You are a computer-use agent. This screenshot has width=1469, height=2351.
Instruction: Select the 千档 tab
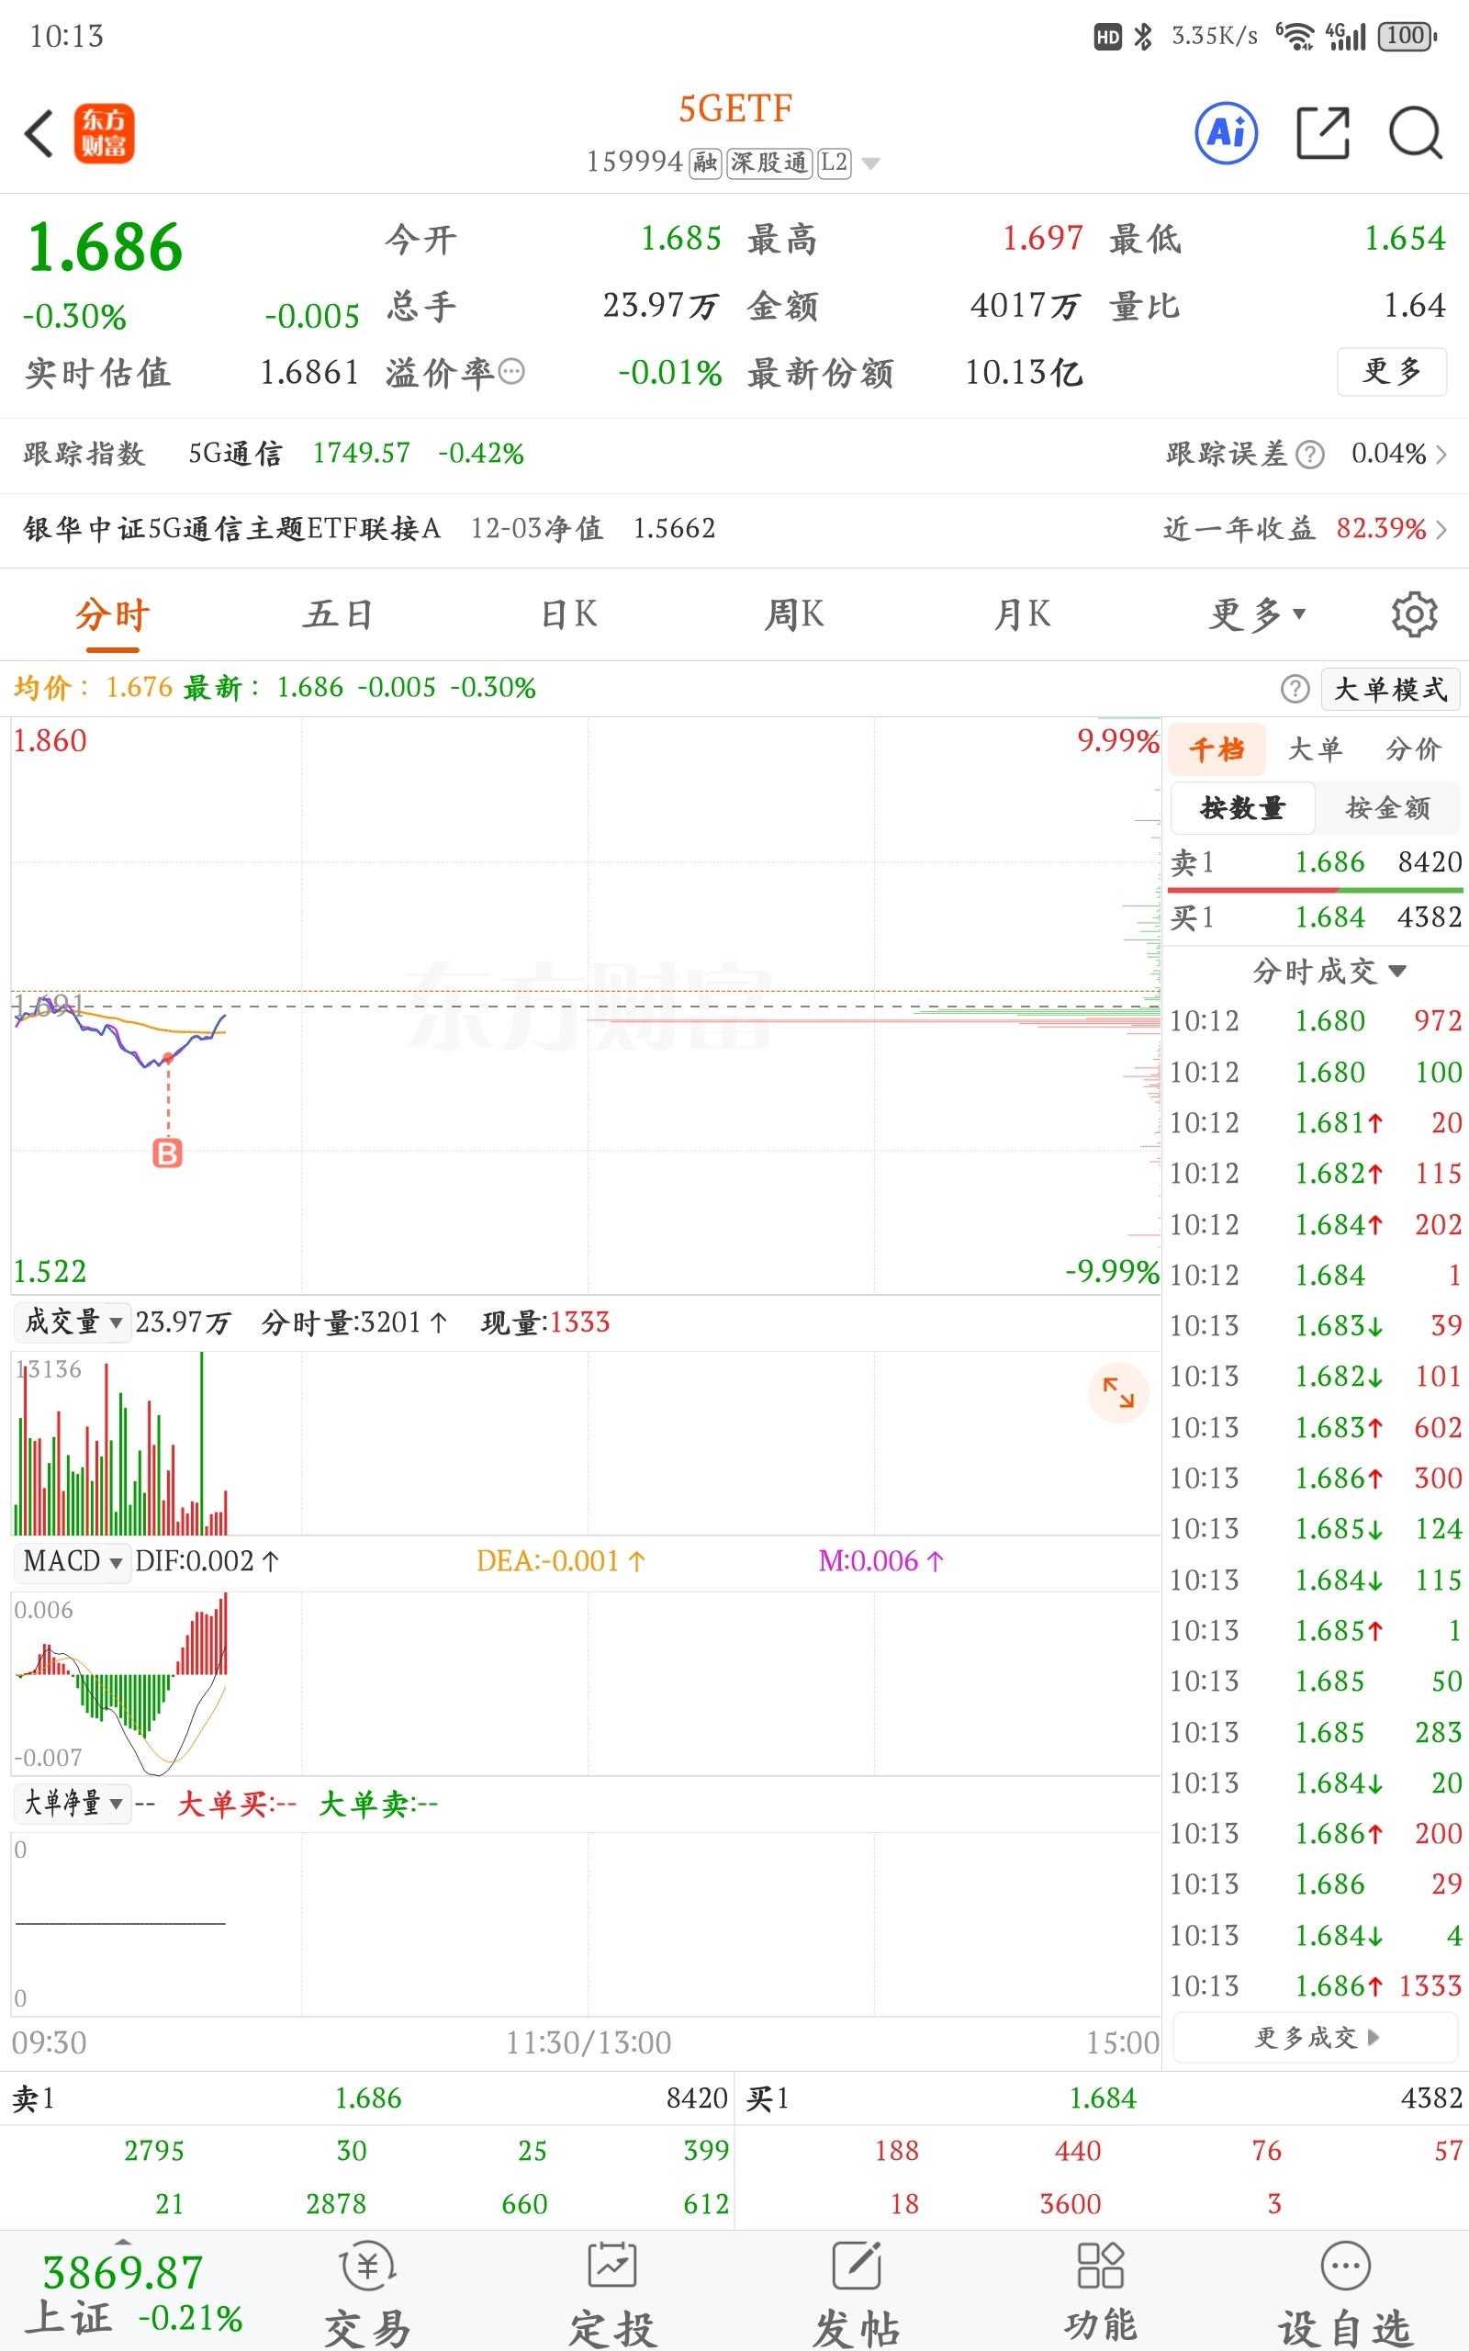click(x=1217, y=749)
